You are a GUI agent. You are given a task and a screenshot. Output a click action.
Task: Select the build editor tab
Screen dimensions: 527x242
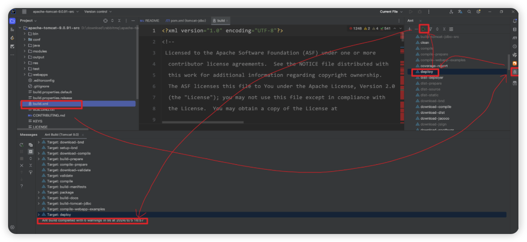(x=220, y=21)
